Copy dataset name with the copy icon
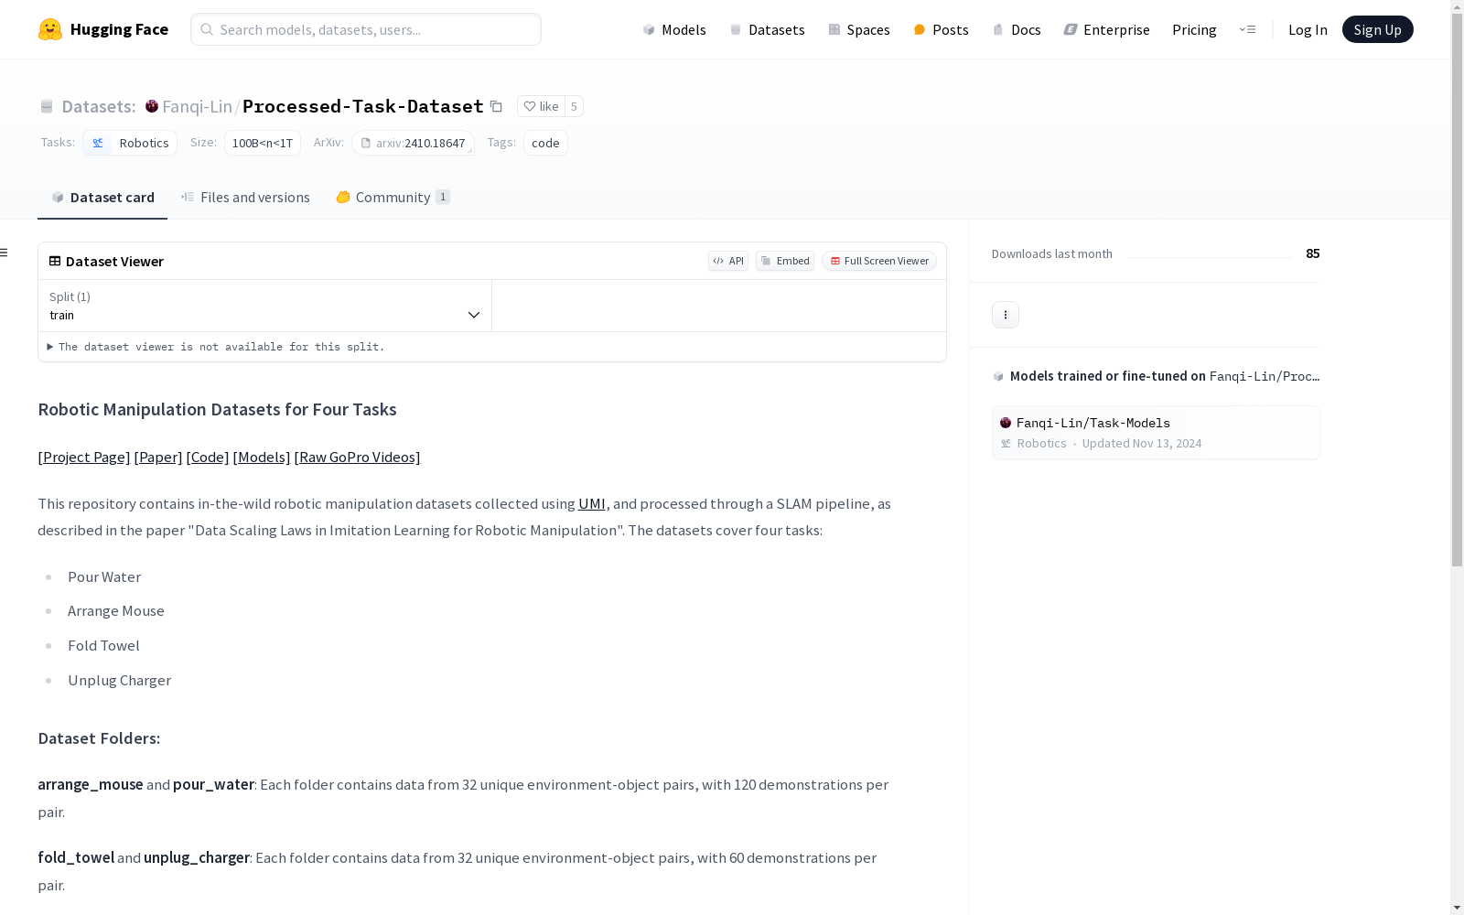 pyautogui.click(x=496, y=106)
